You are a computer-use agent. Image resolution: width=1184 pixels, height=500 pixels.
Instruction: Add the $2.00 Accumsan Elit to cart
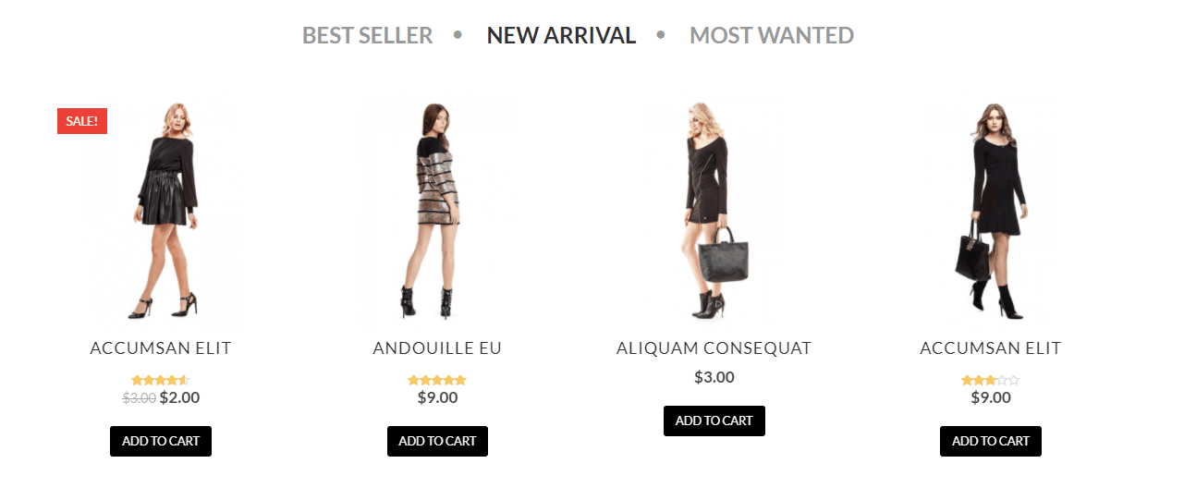pos(161,441)
